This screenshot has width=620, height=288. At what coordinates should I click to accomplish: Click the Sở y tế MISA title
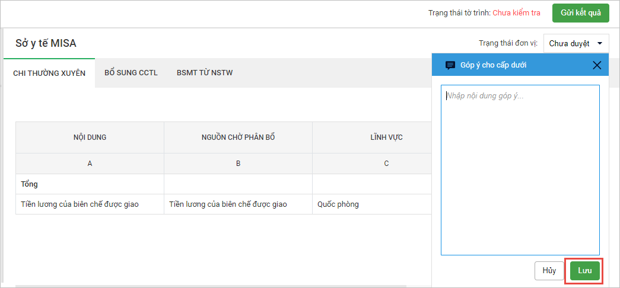click(x=46, y=43)
